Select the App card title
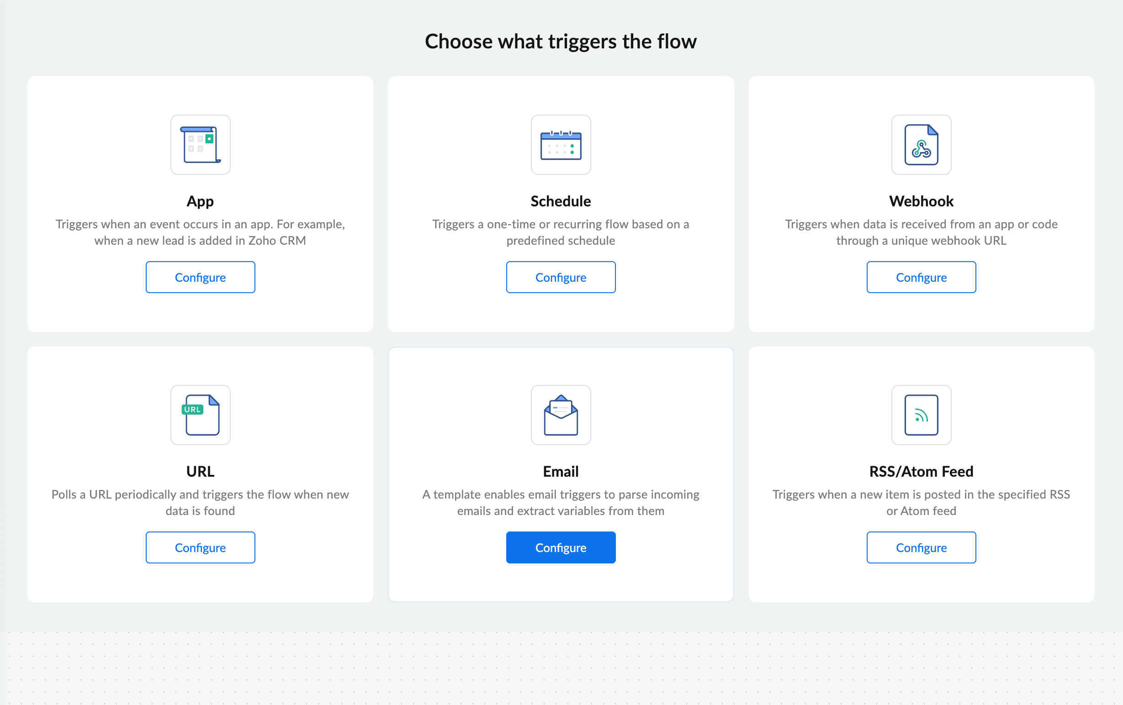The image size is (1123, 705). [x=200, y=201]
